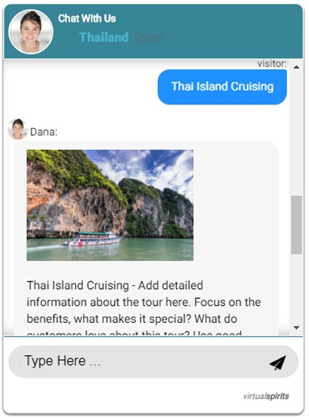Image resolution: width=309 pixels, height=420 pixels.
Task: Send message with the paper plane icon
Action: click(x=278, y=363)
